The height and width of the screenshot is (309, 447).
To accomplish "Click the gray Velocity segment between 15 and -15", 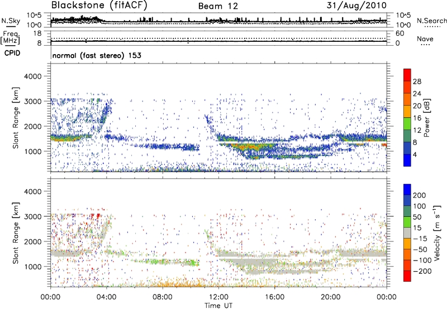I will 407,233.
